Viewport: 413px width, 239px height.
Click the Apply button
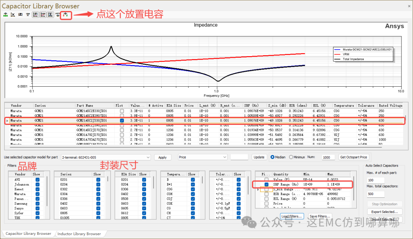point(162,157)
